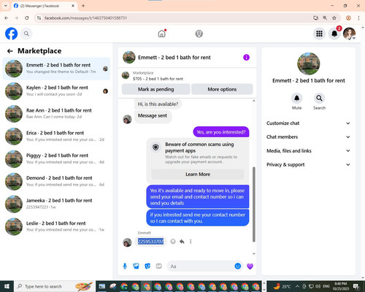Screen dimensions: 365x292
Task: Open the Windows notification center icon
Action: 356,286
